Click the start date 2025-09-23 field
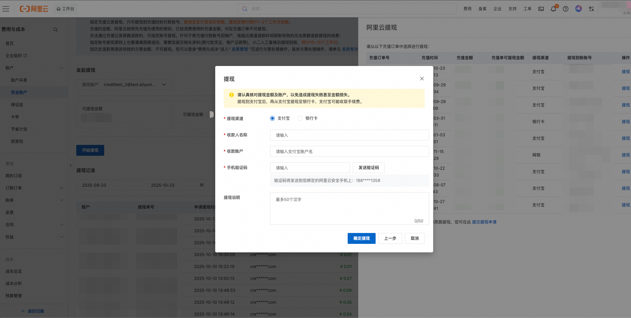This screenshot has width=631, height=318. click(x=94, y=185)
